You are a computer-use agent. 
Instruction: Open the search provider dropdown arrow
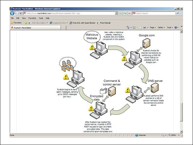(181, 13)
